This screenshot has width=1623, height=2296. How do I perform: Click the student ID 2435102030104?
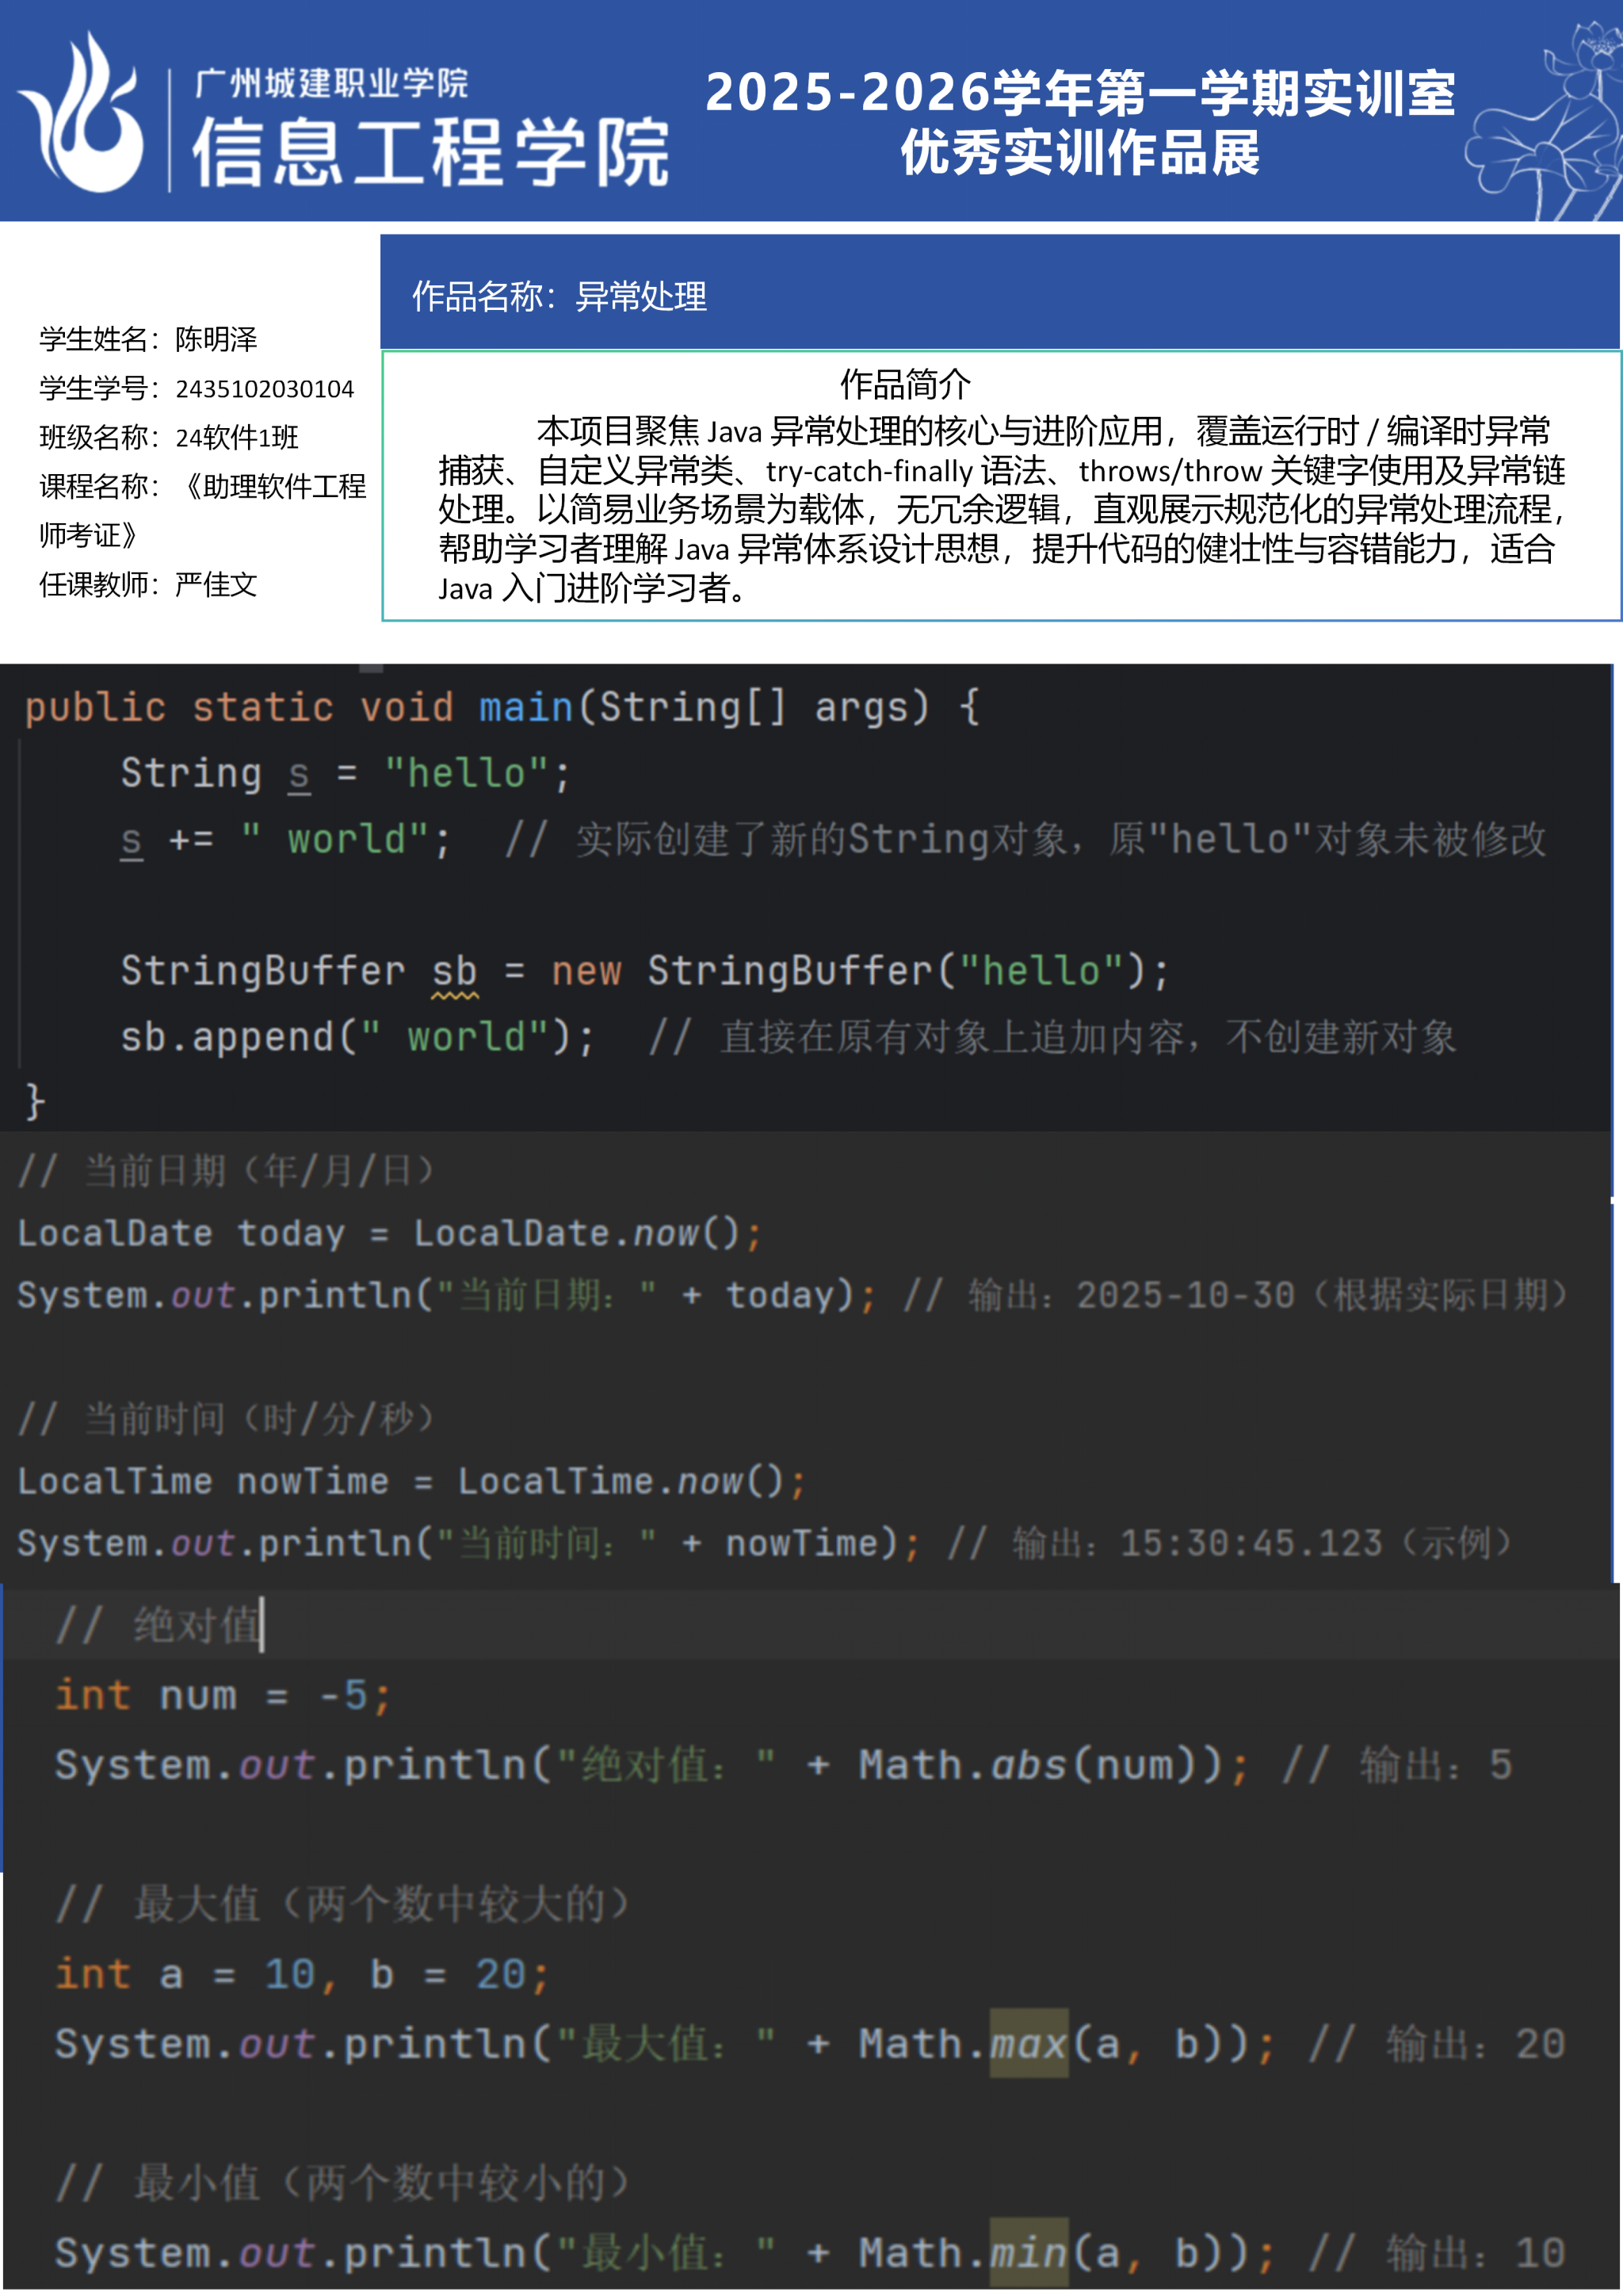click(265, 389)
